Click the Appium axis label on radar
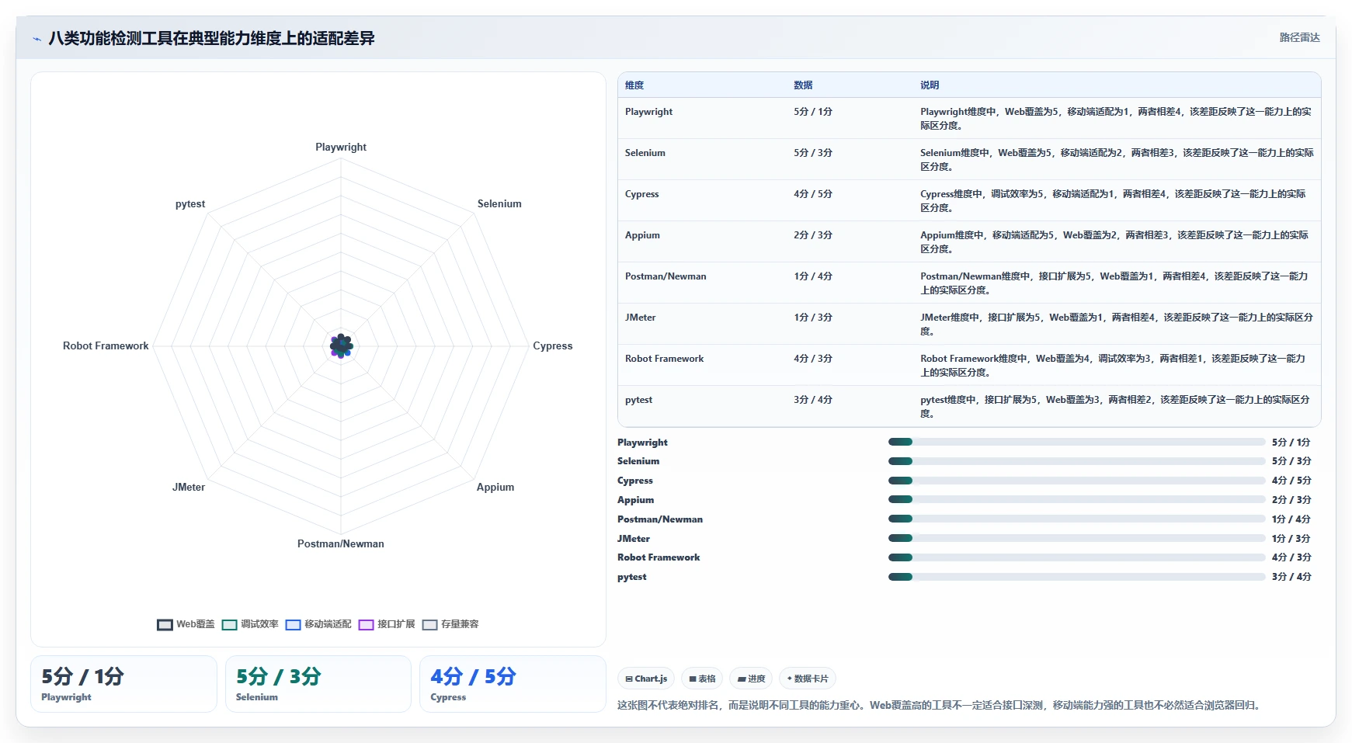The width and height of the screenshot is (1352, 743). 495,487
